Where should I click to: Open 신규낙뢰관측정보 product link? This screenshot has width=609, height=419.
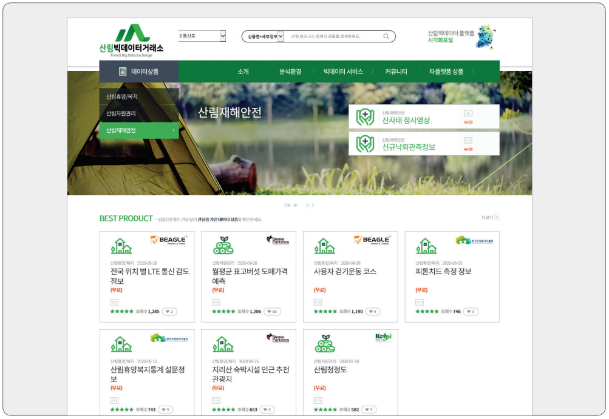[409, 147]
